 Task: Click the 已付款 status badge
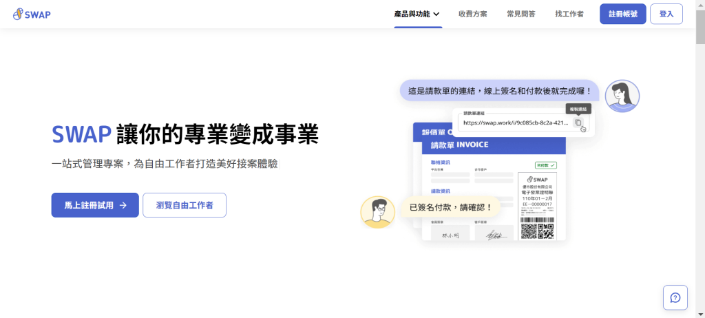(545, 165)
